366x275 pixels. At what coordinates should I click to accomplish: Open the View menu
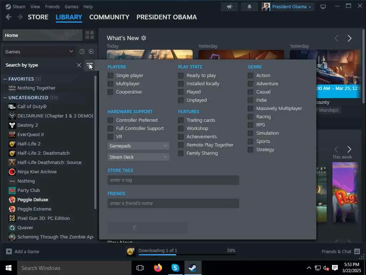pos(35,7)
